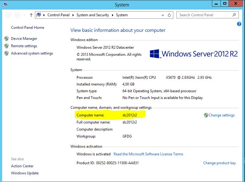Click the Search Control Panel field

(x=208, y=15)
